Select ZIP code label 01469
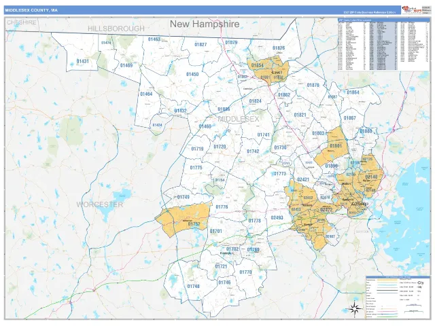Image resolution: width=435 pixels, height=326 pixels. pyautogui.click(x=126, y=65)
